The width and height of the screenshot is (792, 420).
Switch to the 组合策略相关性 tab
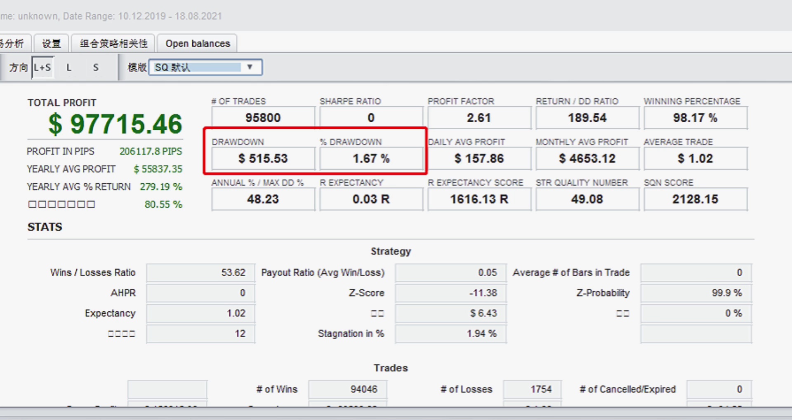[113, 44]
